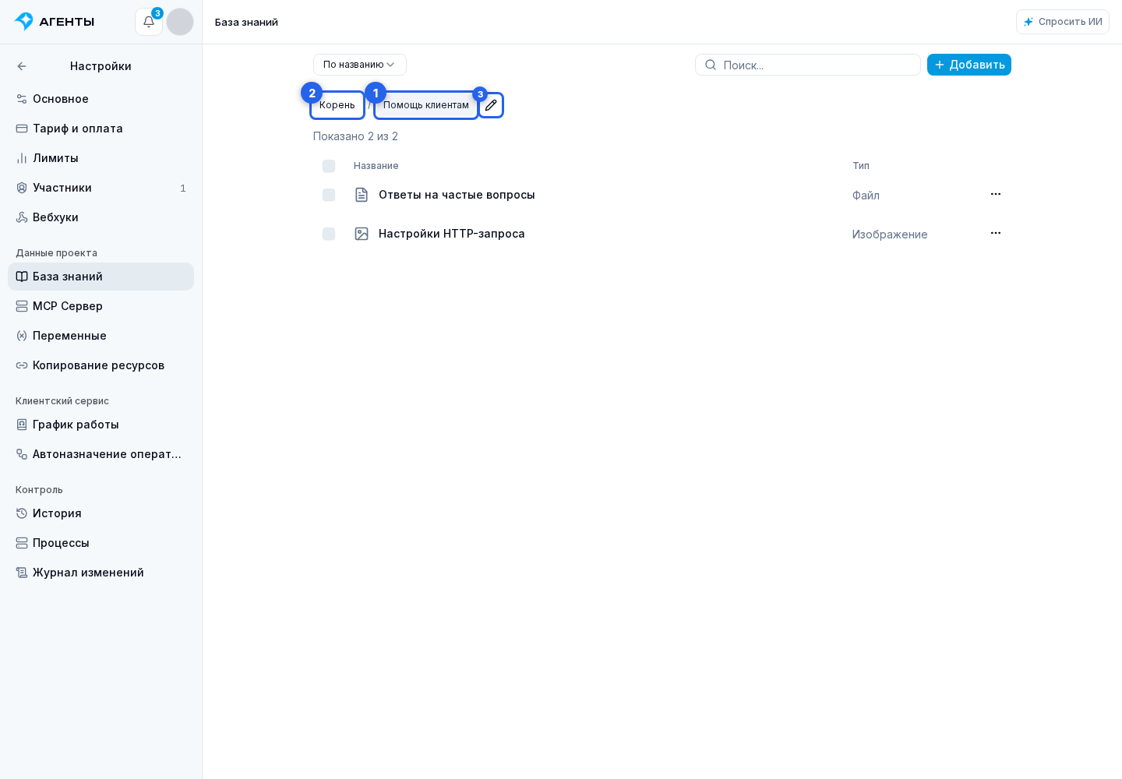Open the notifications bell icon
1122x779 pixels.
(x=149, y=22)
